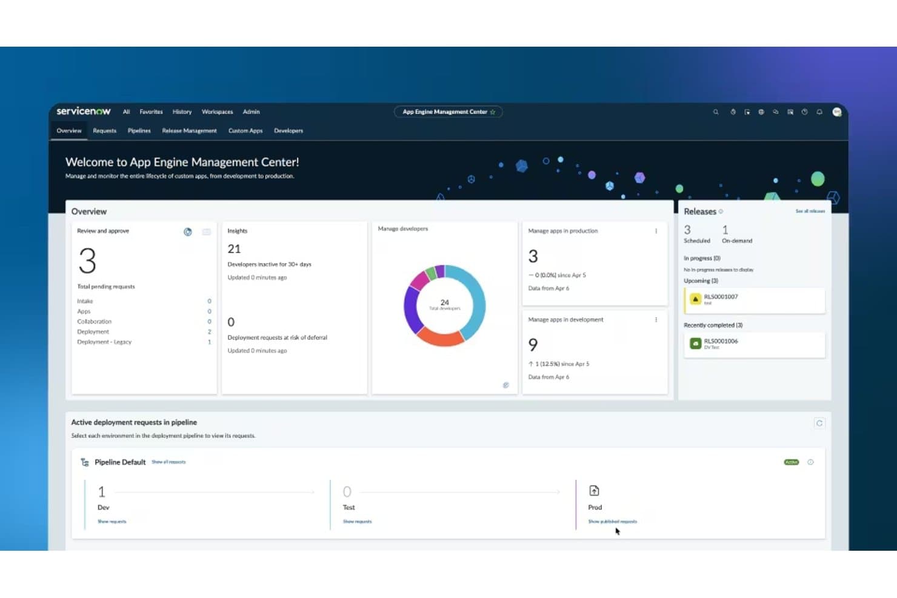Click Show all requests for Pipeline Default
Screen dimensions: 897x598
pos(168,462)
